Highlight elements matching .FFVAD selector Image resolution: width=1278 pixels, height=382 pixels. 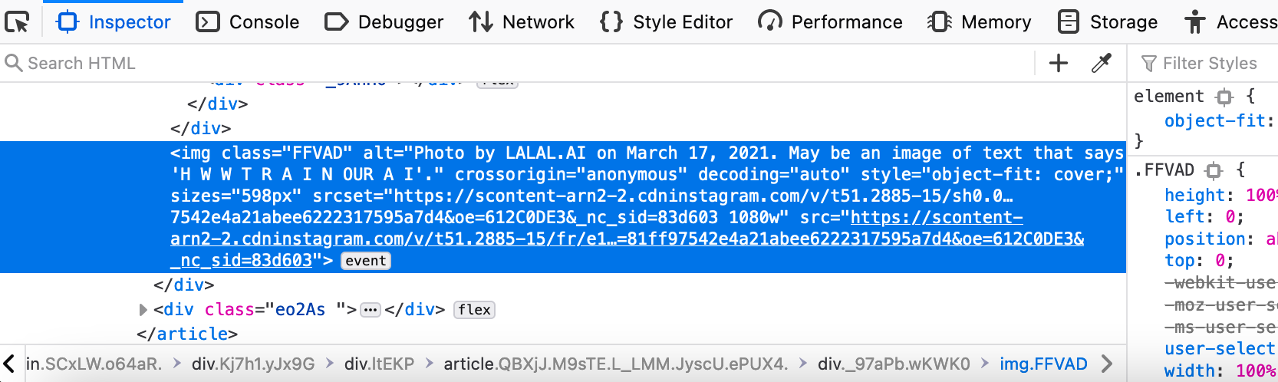tap(1214, 170)
